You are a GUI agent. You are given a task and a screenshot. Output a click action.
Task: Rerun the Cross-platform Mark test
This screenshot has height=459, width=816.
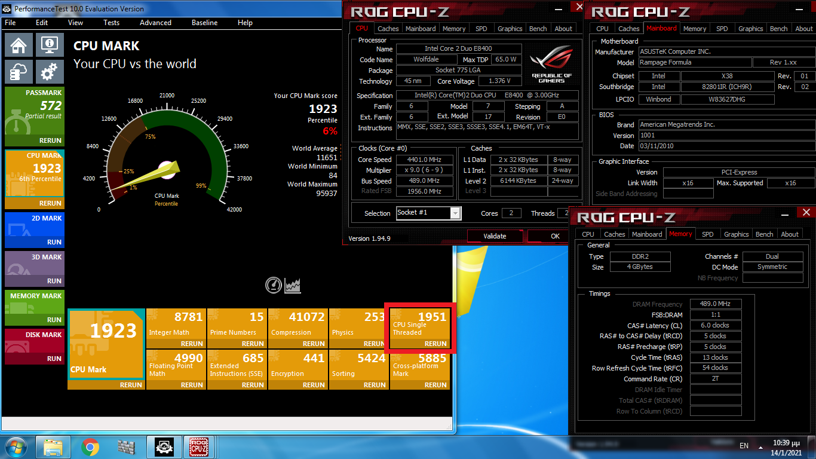tap(435, 385)
